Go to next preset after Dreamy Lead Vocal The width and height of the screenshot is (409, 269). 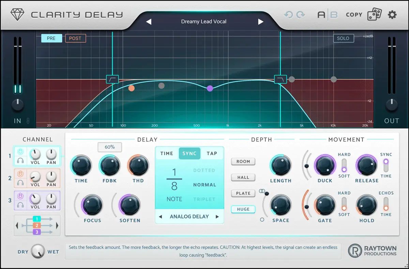pyautogui.click(x=261, y=22)
